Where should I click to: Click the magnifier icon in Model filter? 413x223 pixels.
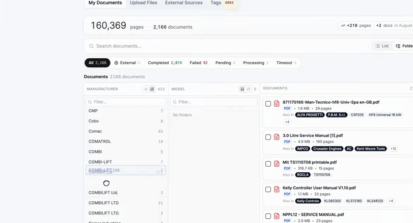coord(175,102)
